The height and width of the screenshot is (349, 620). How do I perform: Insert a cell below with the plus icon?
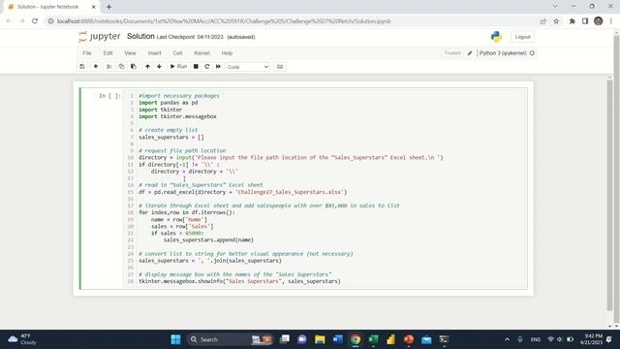[x=96, y=67]
